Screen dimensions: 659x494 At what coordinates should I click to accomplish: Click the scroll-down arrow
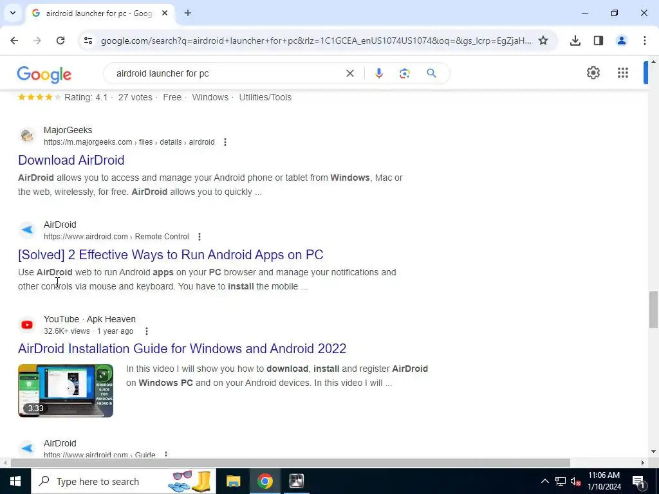coord(653,452)
